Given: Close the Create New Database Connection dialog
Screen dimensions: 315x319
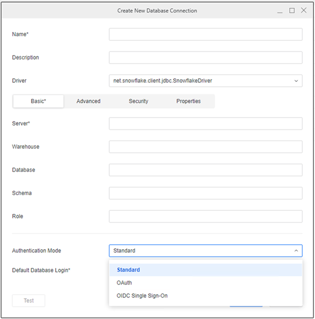Looking at the screenshot, I should click(303, 11).
